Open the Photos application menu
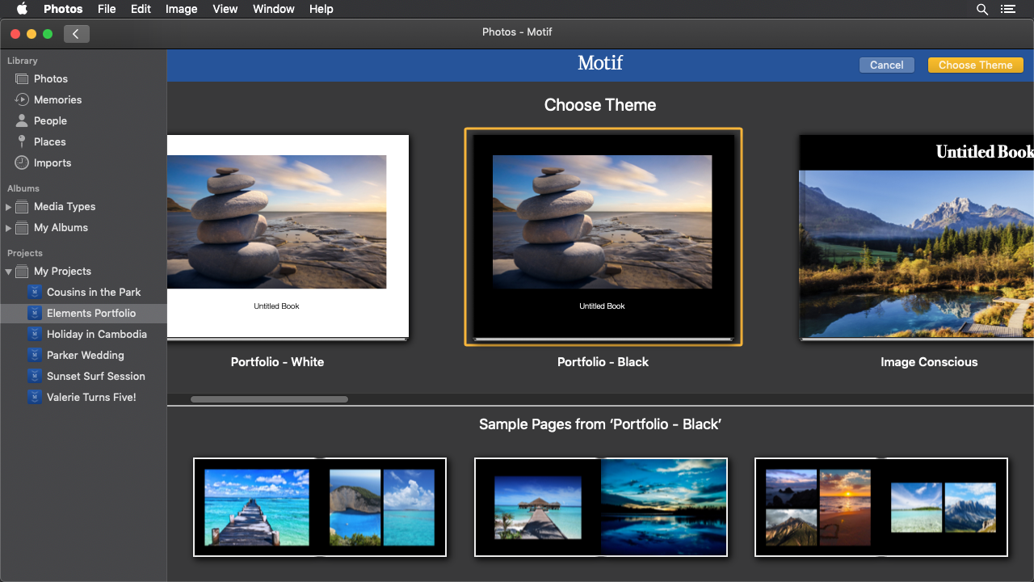The height and width of the screenshot is (582, 1034). [x=63, y=9]
